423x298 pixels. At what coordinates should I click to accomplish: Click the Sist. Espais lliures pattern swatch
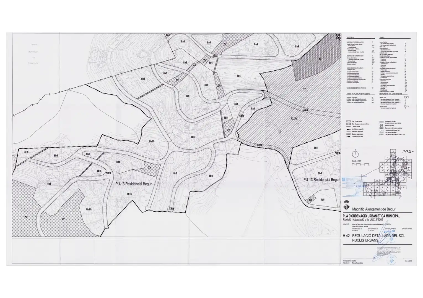349,121
